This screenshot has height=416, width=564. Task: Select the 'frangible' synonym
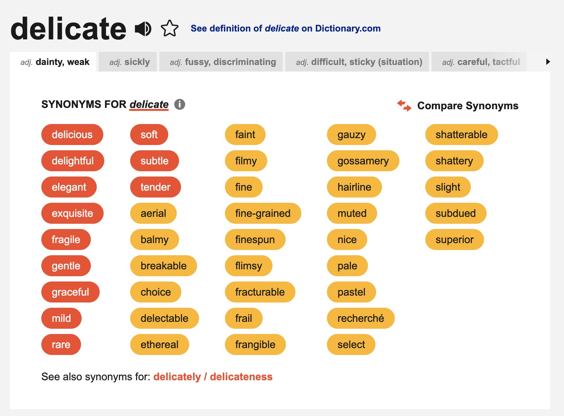click(x=255, y=344)
